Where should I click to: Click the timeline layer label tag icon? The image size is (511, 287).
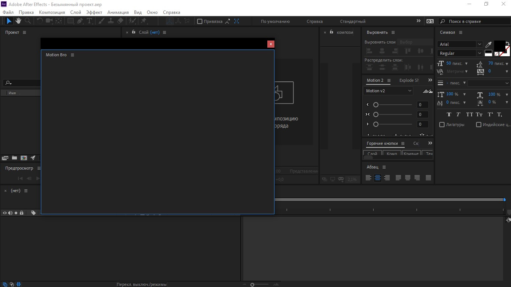33,213
